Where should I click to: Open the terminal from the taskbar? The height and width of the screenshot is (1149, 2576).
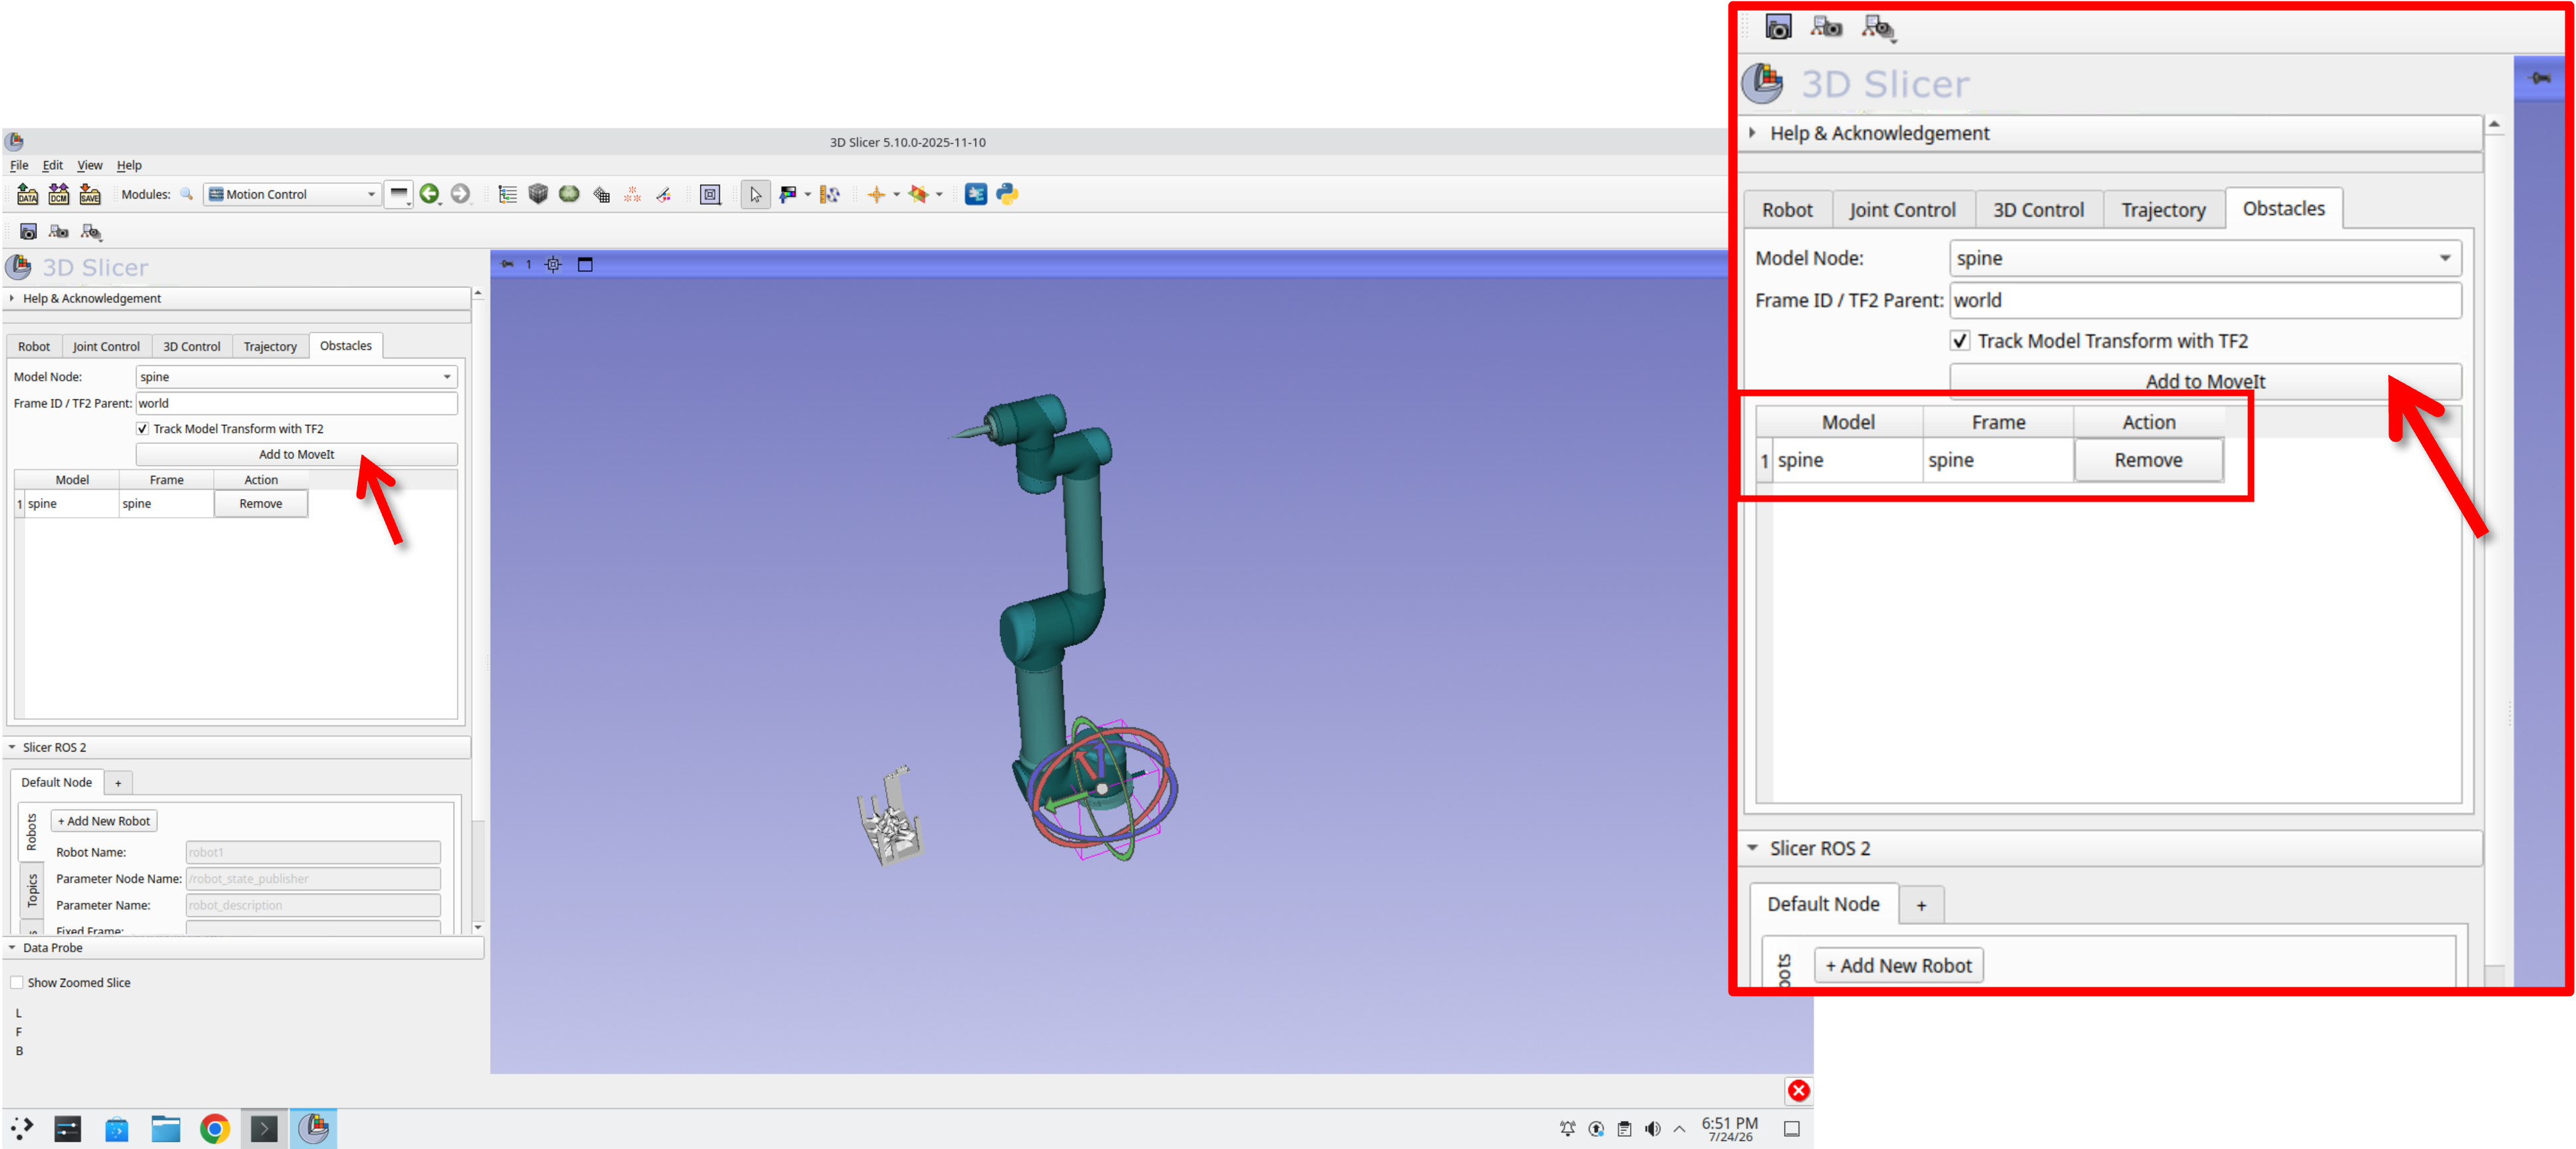tap(264, 1129)
